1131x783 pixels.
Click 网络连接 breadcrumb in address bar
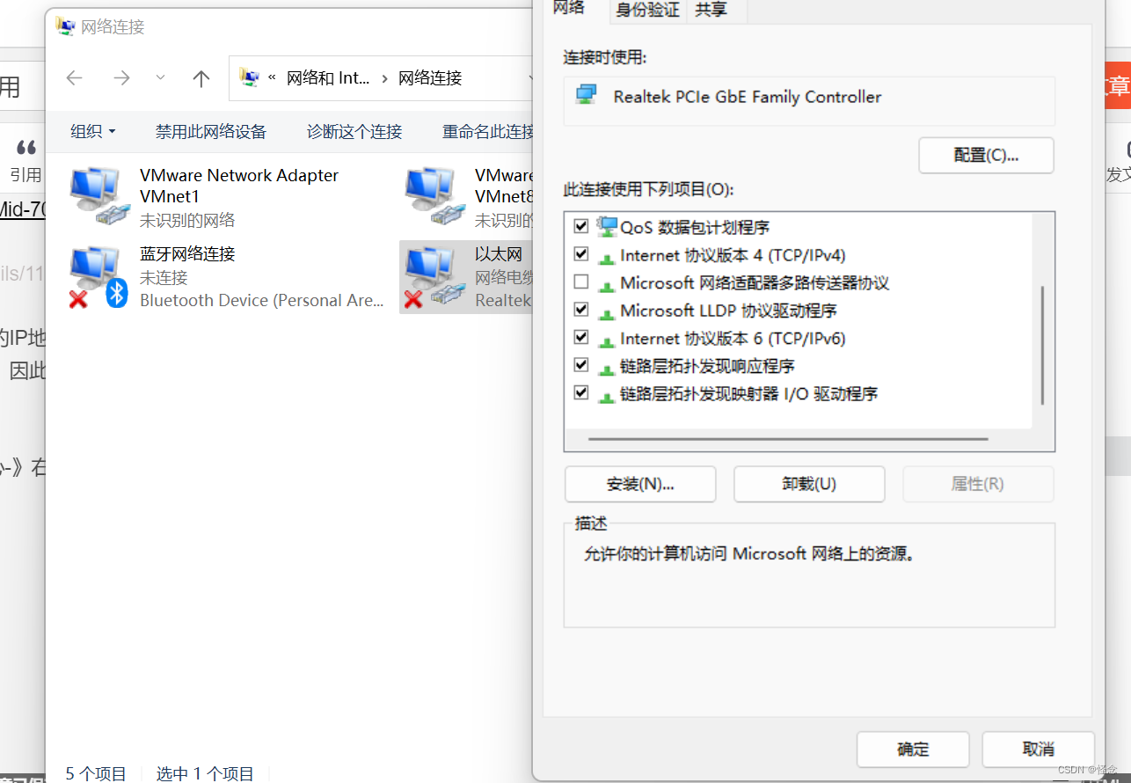tap(430, 78)
